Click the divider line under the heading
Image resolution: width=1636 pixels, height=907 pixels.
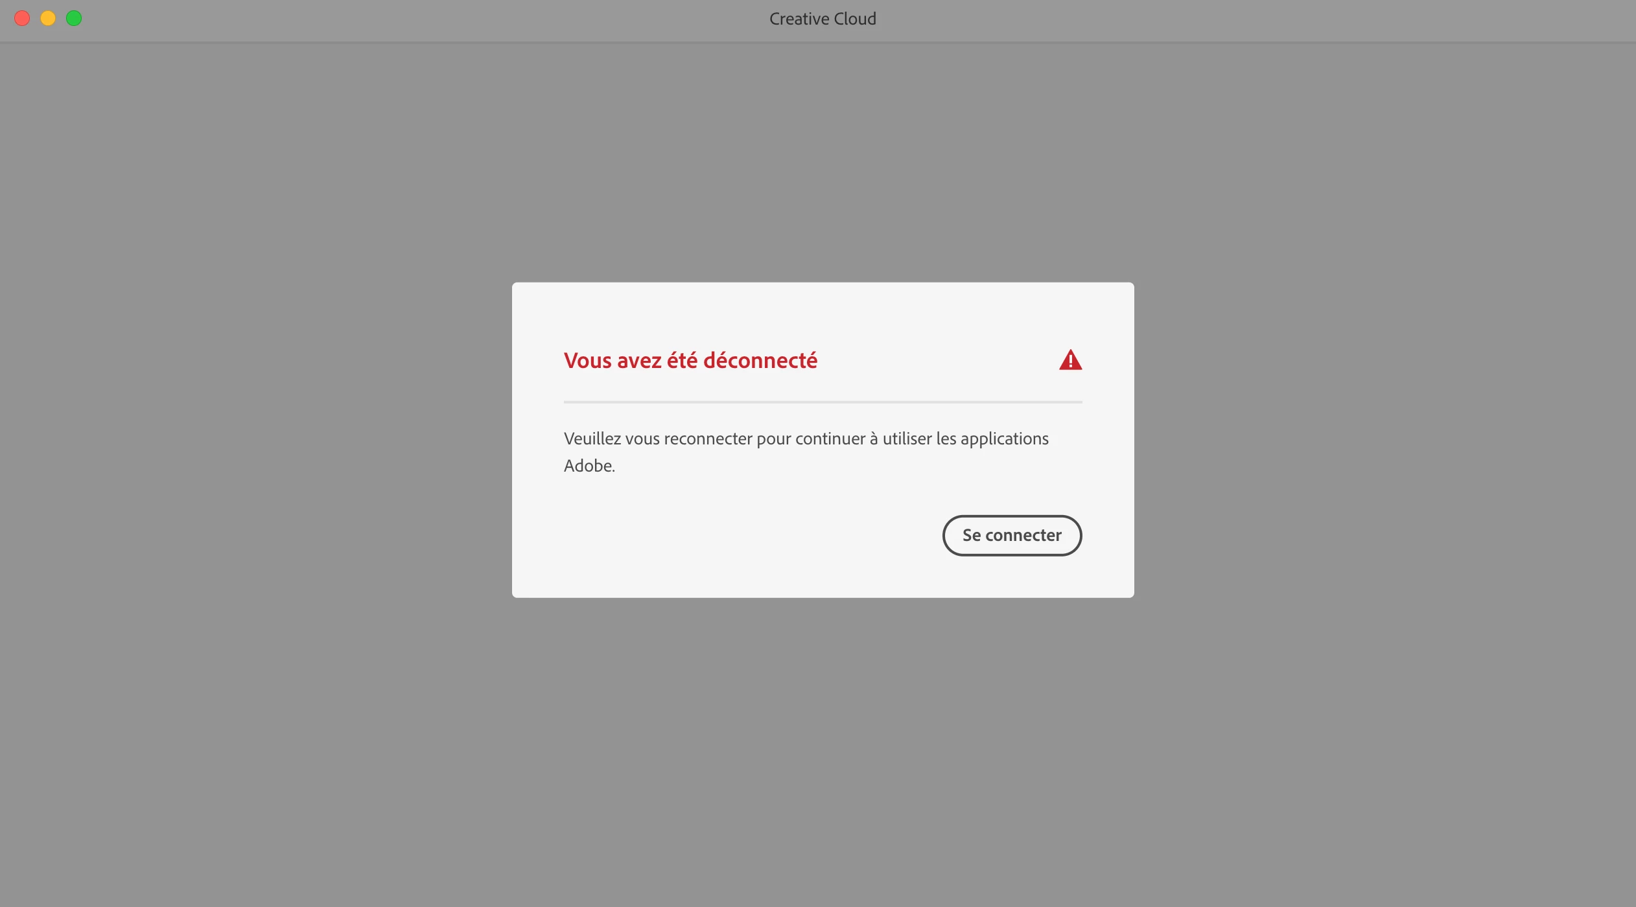pyautogui.click(x=823, y=402)
